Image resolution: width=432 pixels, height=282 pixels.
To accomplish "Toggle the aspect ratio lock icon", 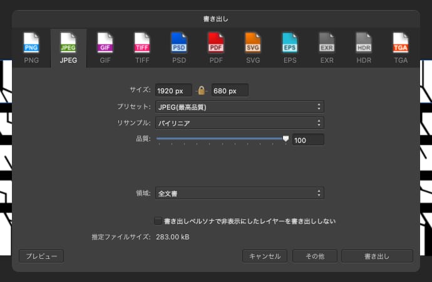I will point(201,90).
